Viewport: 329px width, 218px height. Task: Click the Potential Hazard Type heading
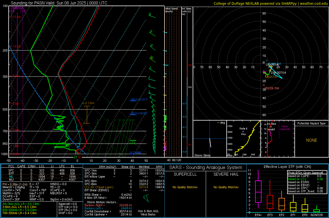click(x=311, y=123)
